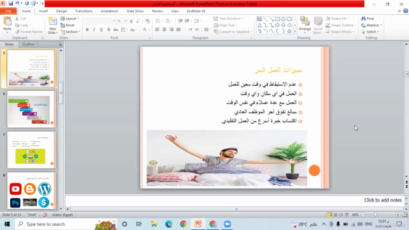409x230 pixels.
Task: Select slide 6 thumbnail
Action: [31, 109]
